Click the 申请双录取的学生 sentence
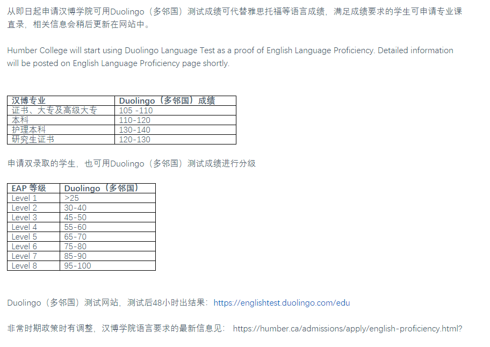 [x=132, y=163]
